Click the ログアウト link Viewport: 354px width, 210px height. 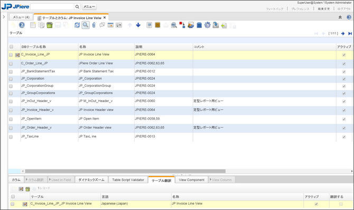tap(344, 9)
